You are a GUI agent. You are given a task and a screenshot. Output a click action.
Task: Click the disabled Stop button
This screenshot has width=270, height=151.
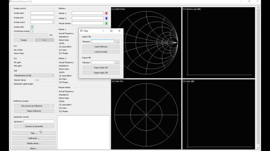pos(44,40)
